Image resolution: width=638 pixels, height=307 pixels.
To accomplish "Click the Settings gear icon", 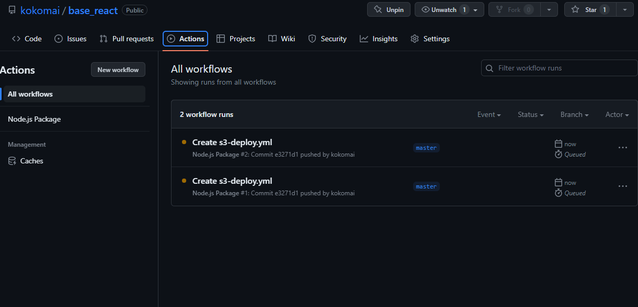I will tap(415, 39).
